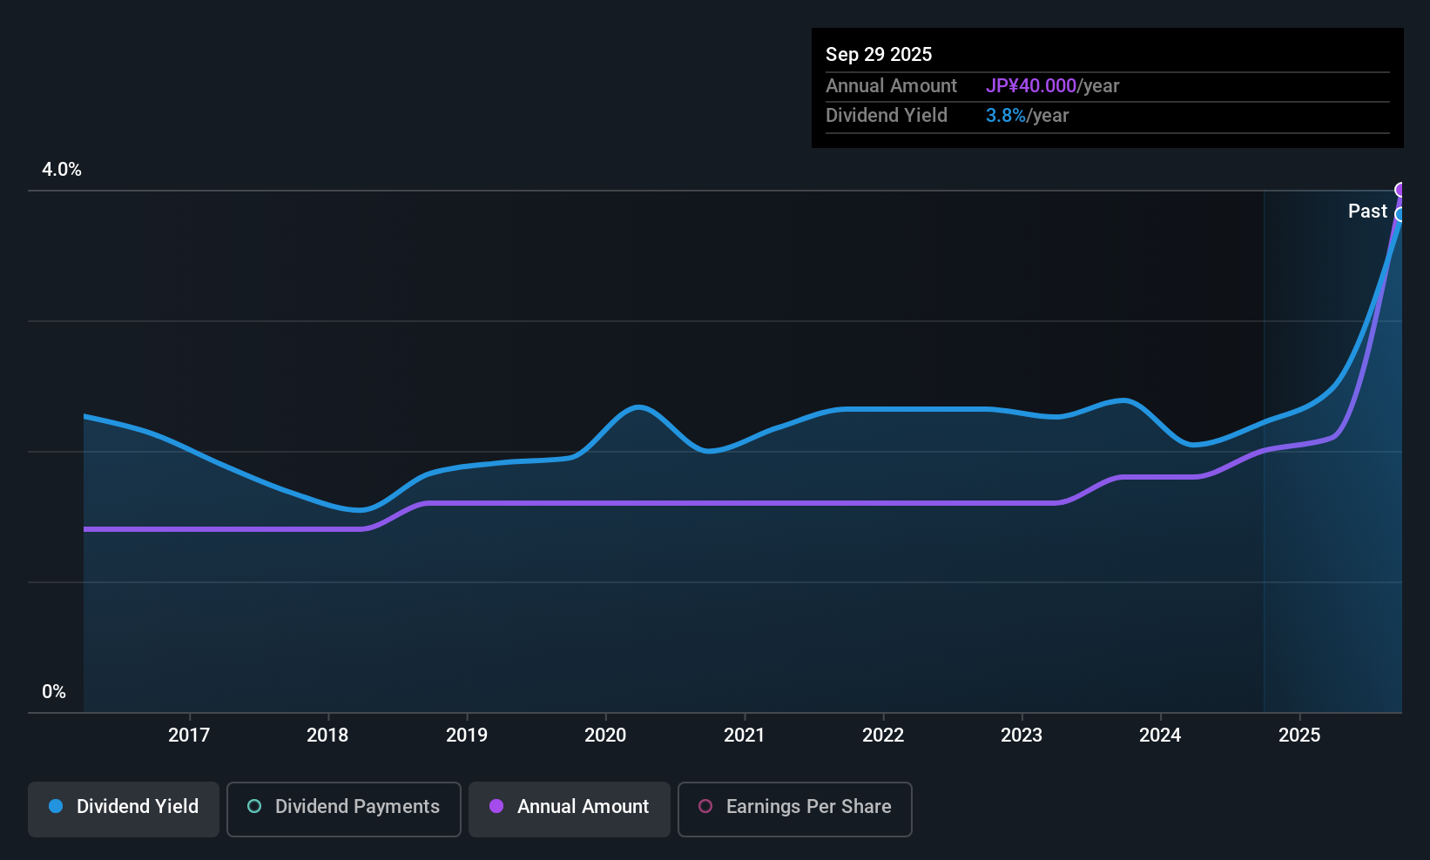Click the 2017 x-axis label

[x=189, y=736]
